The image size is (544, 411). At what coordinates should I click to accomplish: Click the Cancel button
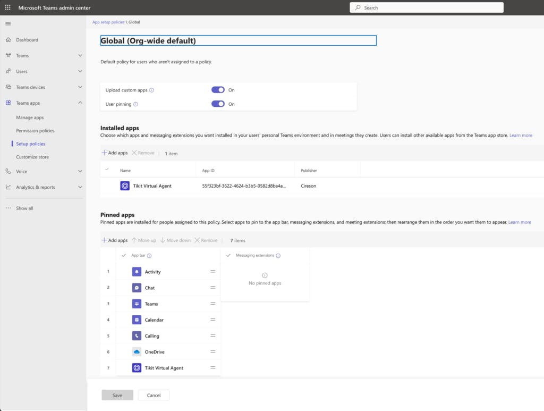click(154, 395)
